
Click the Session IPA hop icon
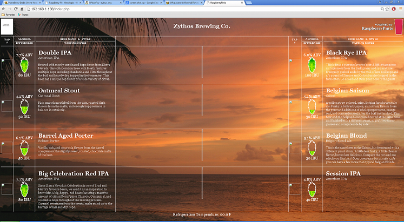click(312, 190)
